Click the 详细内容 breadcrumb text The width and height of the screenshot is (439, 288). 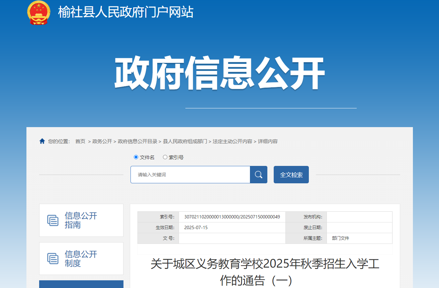click(x=268, y=141)
